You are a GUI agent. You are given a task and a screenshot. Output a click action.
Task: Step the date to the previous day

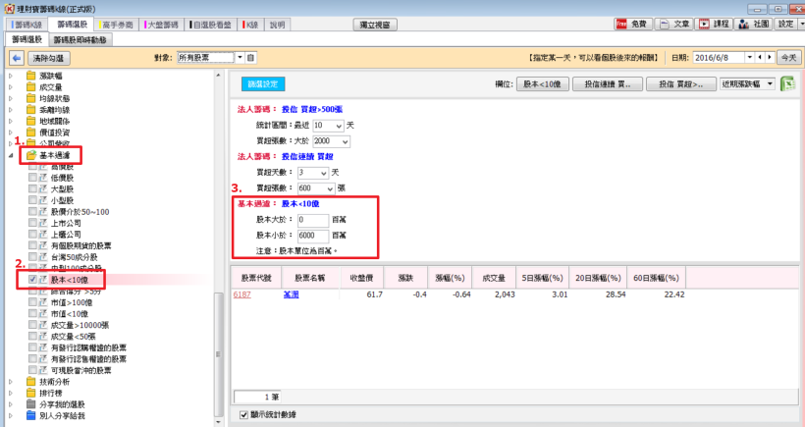click(x=761, y=58)
